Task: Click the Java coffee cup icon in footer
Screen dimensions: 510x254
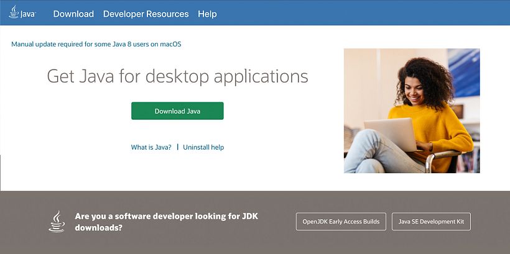Action: pos(57,221)
